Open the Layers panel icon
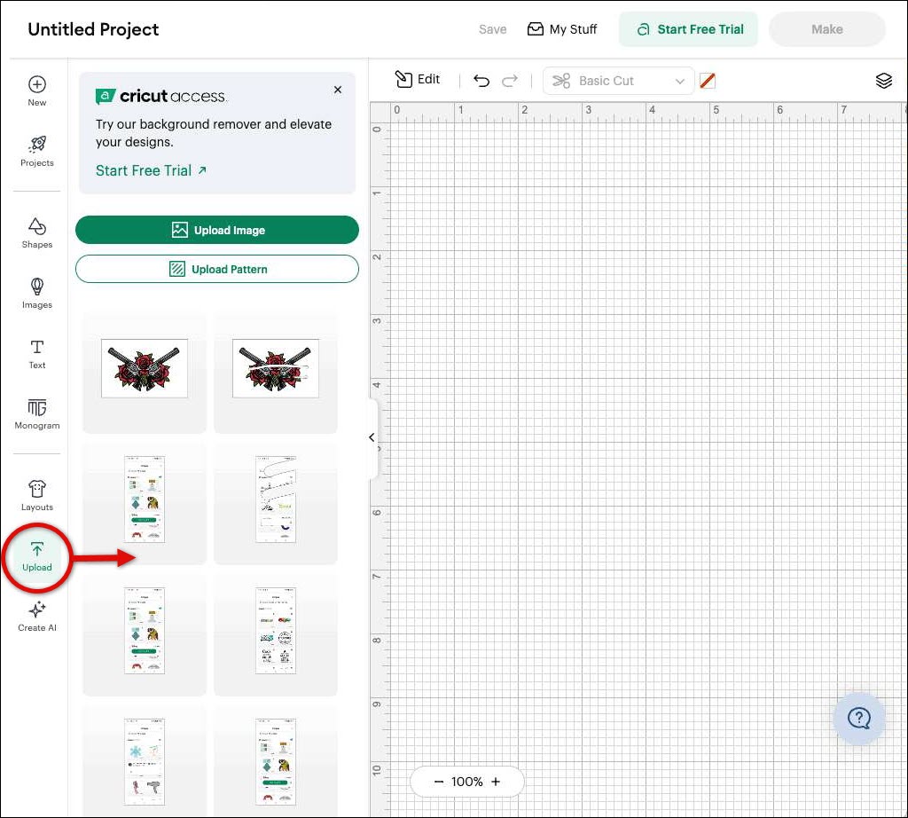Screen dimensions: 908x818 coord(883,81)
